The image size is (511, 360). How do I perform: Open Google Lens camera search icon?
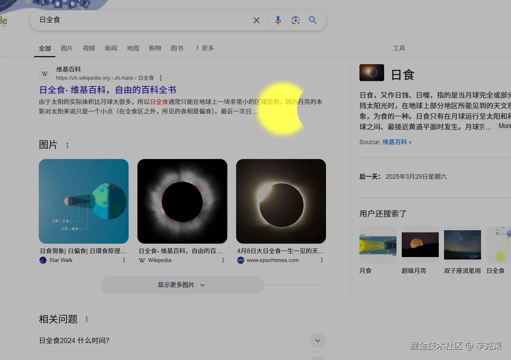click(x=295, y=20)
